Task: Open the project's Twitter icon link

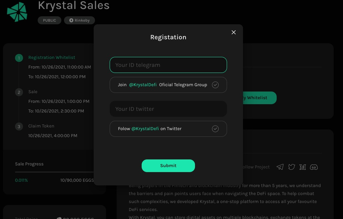Action: (292, 167)
